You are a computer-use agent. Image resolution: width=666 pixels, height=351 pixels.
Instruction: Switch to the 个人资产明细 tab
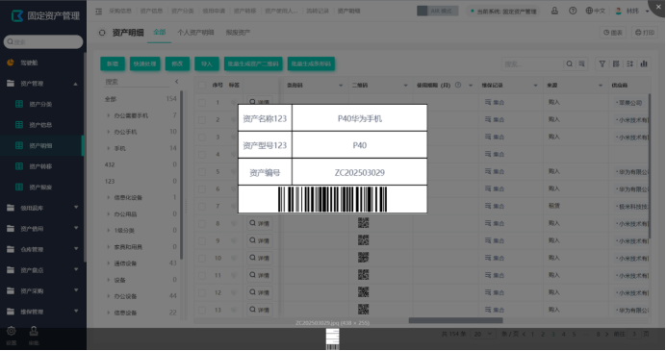click(195, 33)
